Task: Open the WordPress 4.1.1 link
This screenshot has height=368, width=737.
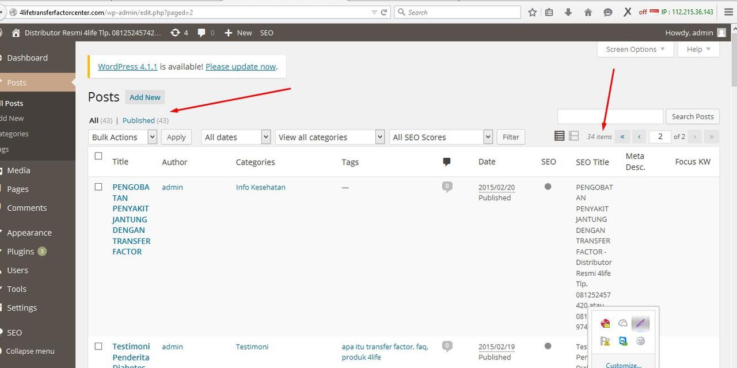Action: pos(127,67)
